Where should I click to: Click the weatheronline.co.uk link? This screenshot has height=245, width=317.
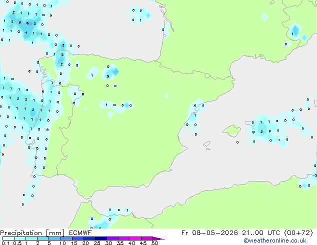275,240
